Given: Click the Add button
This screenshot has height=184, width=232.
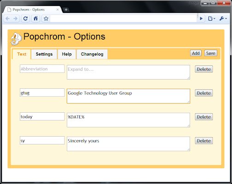Looking at the screenshot, I should (196, 53).
